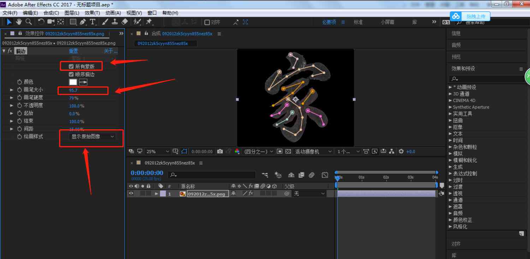Toggle the effects fx switch on layer 1
The image size is (530, 259).
click(x=251, y=193)
